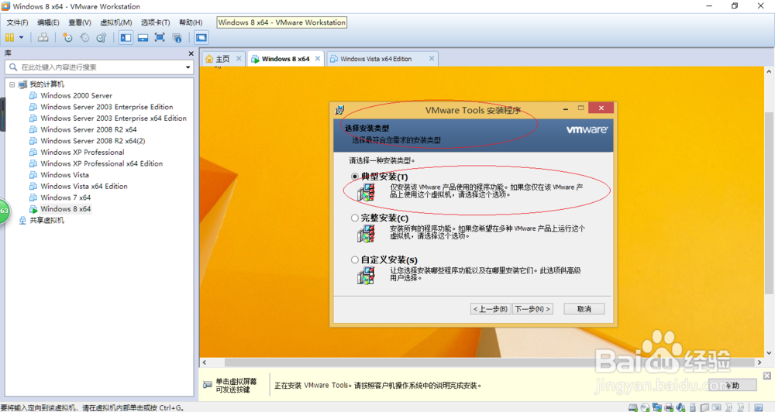Click sound card status bar icon
775x412 pixels.
point(680,407)
